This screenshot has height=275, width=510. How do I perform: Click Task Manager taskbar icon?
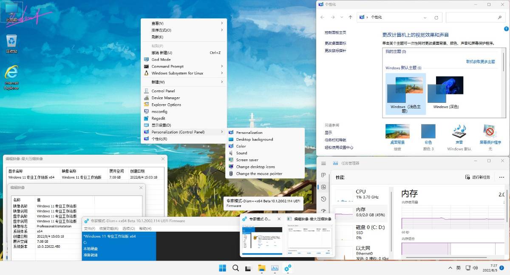(275, 268)
